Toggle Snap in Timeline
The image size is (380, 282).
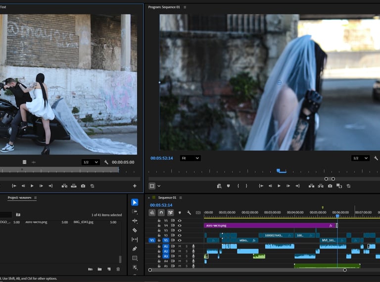(161, 213)
